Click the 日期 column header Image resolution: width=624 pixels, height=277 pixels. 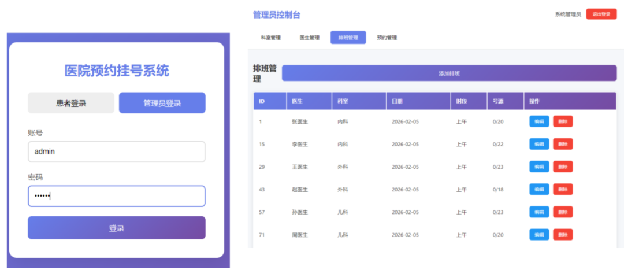pyautogui.click(x=398, y=101)
